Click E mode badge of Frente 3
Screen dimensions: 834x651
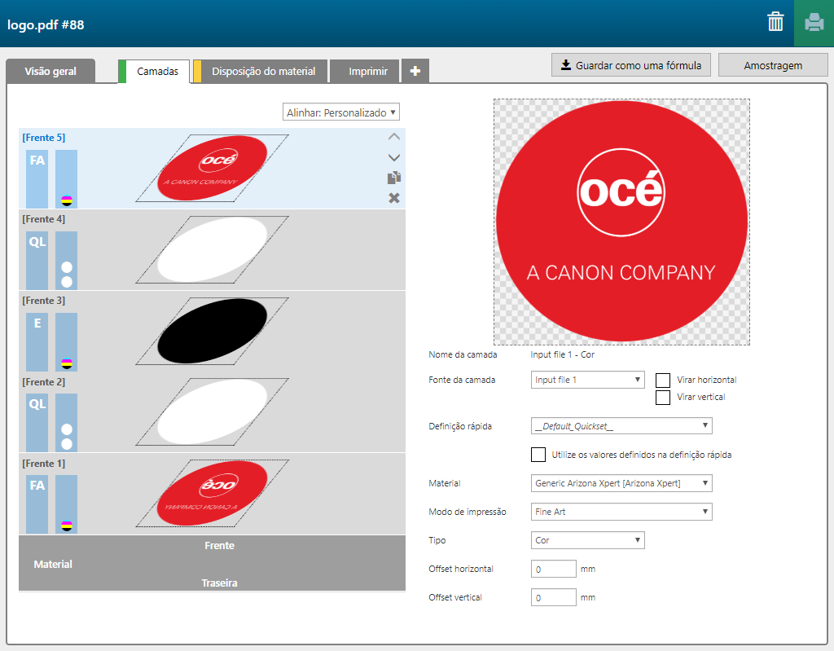click(x=37, y=341)
